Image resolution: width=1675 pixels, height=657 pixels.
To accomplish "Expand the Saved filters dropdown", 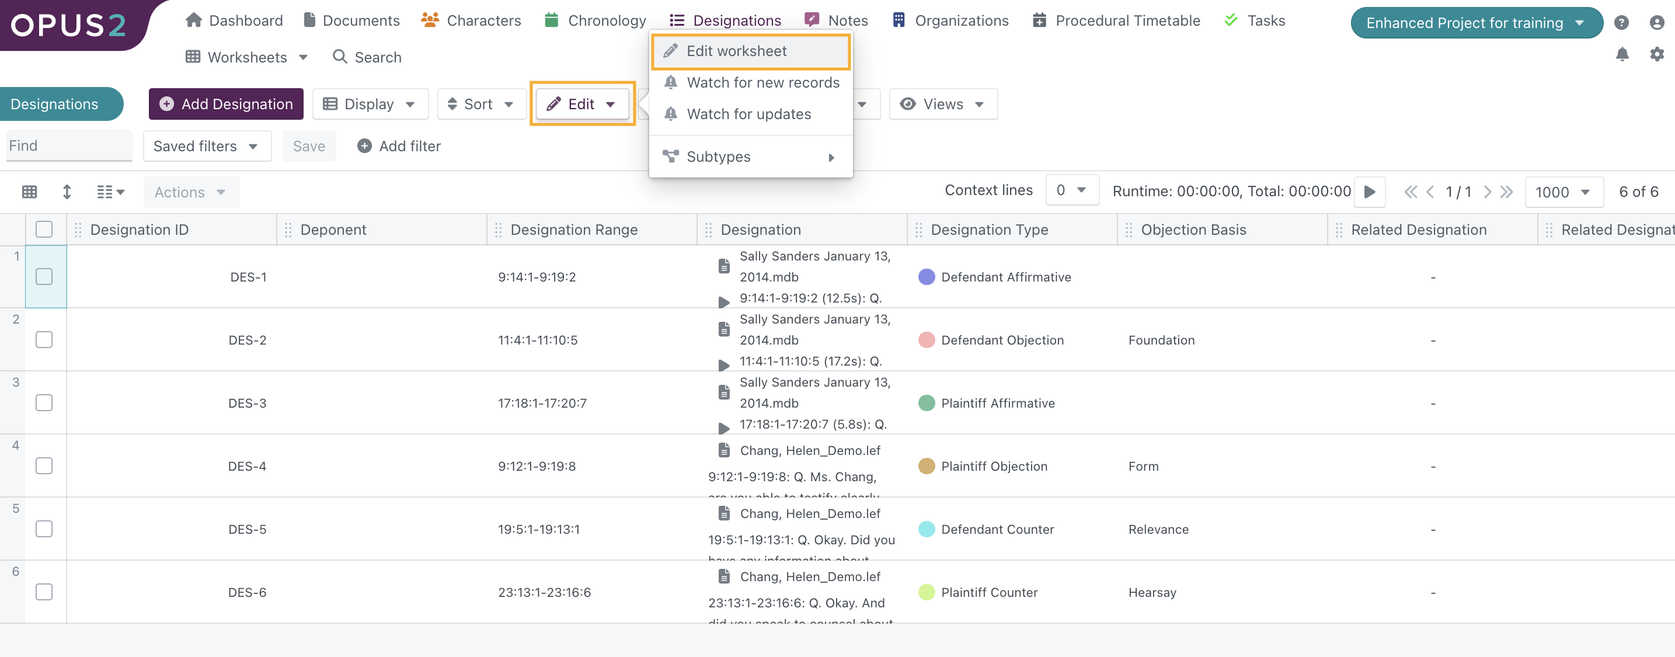I will [x=206, y=147].
